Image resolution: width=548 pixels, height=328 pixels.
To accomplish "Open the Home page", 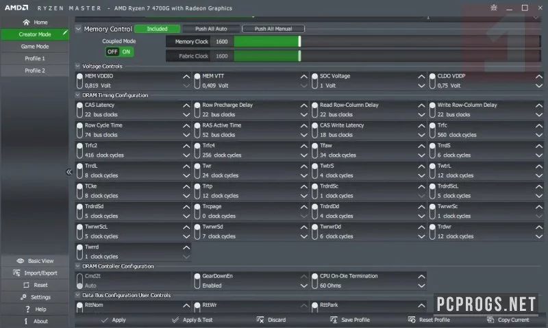I will (35, 23).
